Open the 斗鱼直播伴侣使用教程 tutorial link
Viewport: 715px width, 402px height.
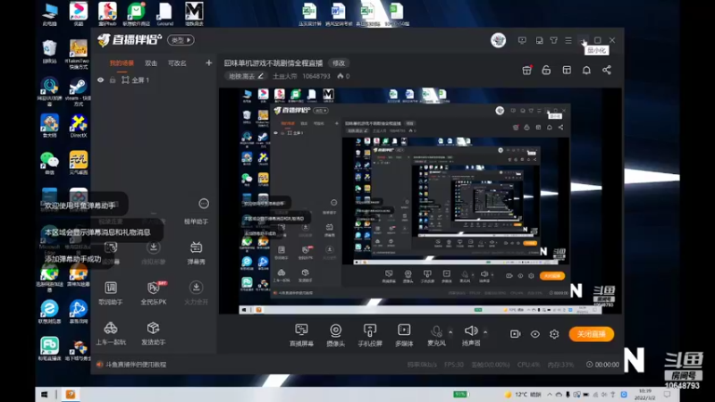point(136,364)
